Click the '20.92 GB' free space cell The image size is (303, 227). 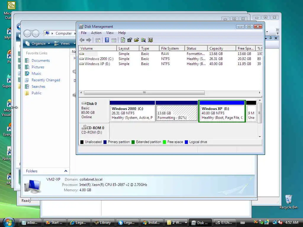(x=244, y=59)
